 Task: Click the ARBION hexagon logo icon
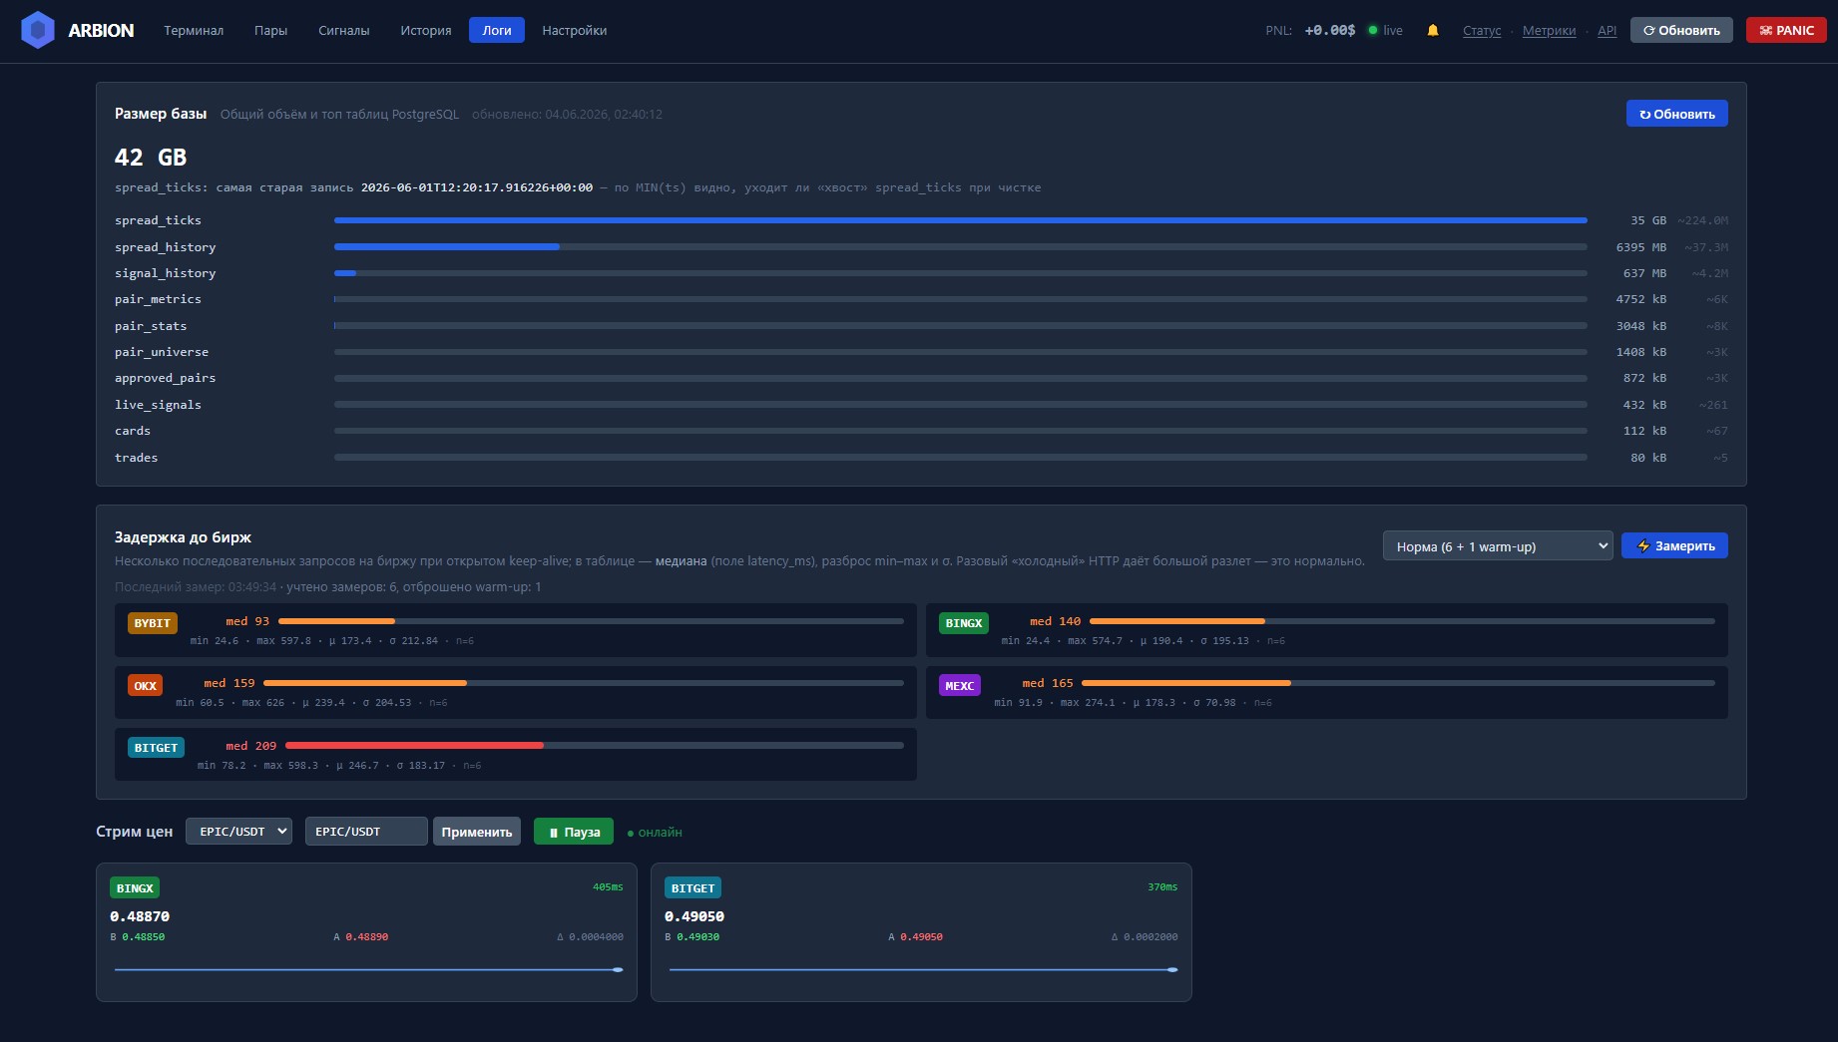(x=38, y=30)
